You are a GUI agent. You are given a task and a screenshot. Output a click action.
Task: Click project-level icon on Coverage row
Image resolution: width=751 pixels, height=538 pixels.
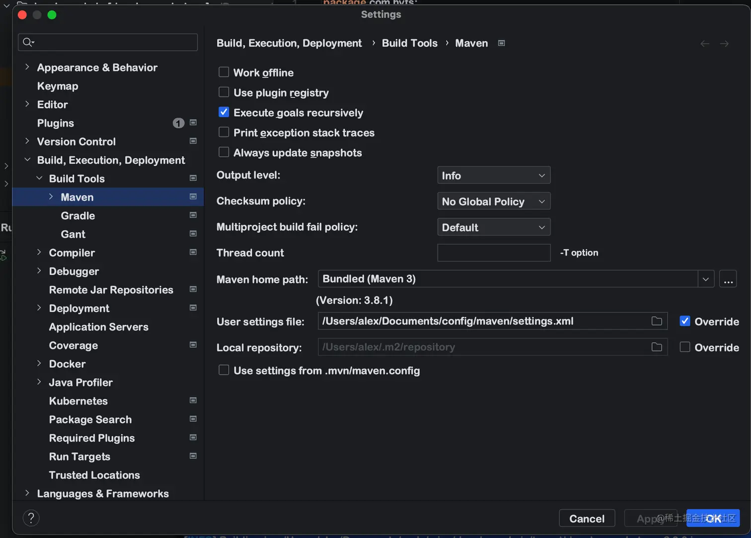(193, 345)
